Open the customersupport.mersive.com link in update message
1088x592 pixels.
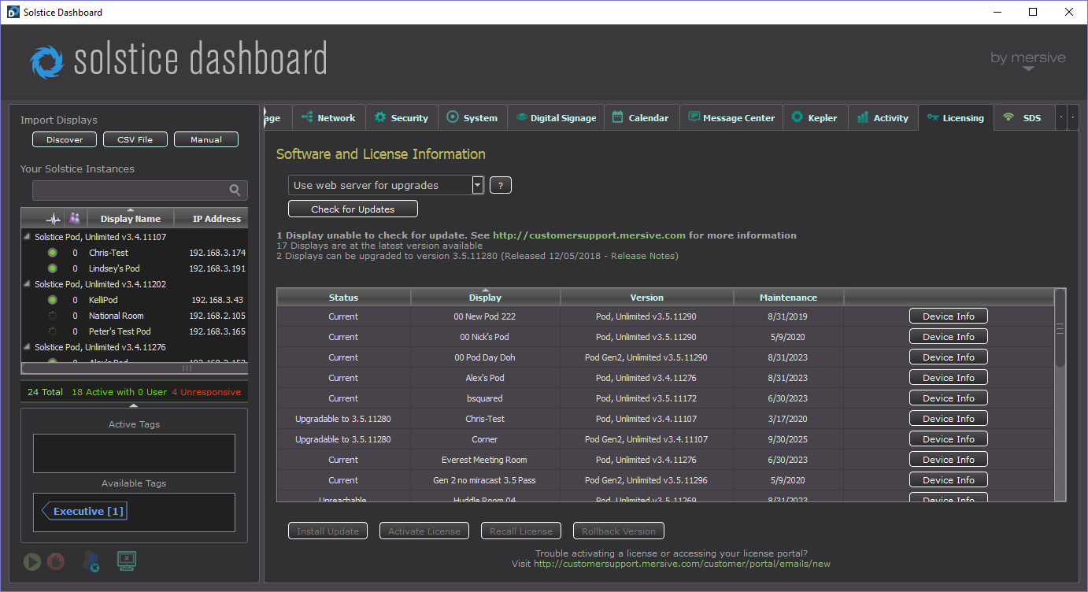click(590, 235)
